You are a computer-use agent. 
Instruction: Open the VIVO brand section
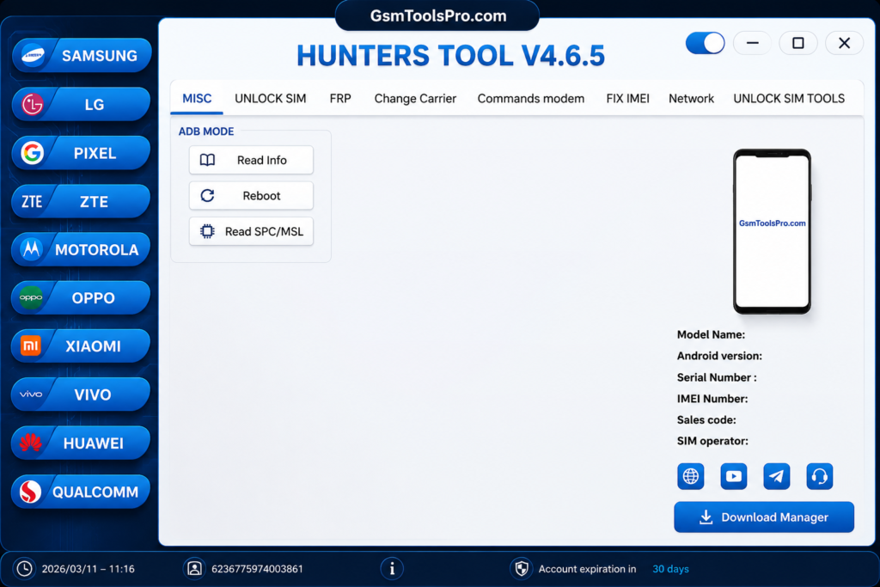click(x=82, y=394)
